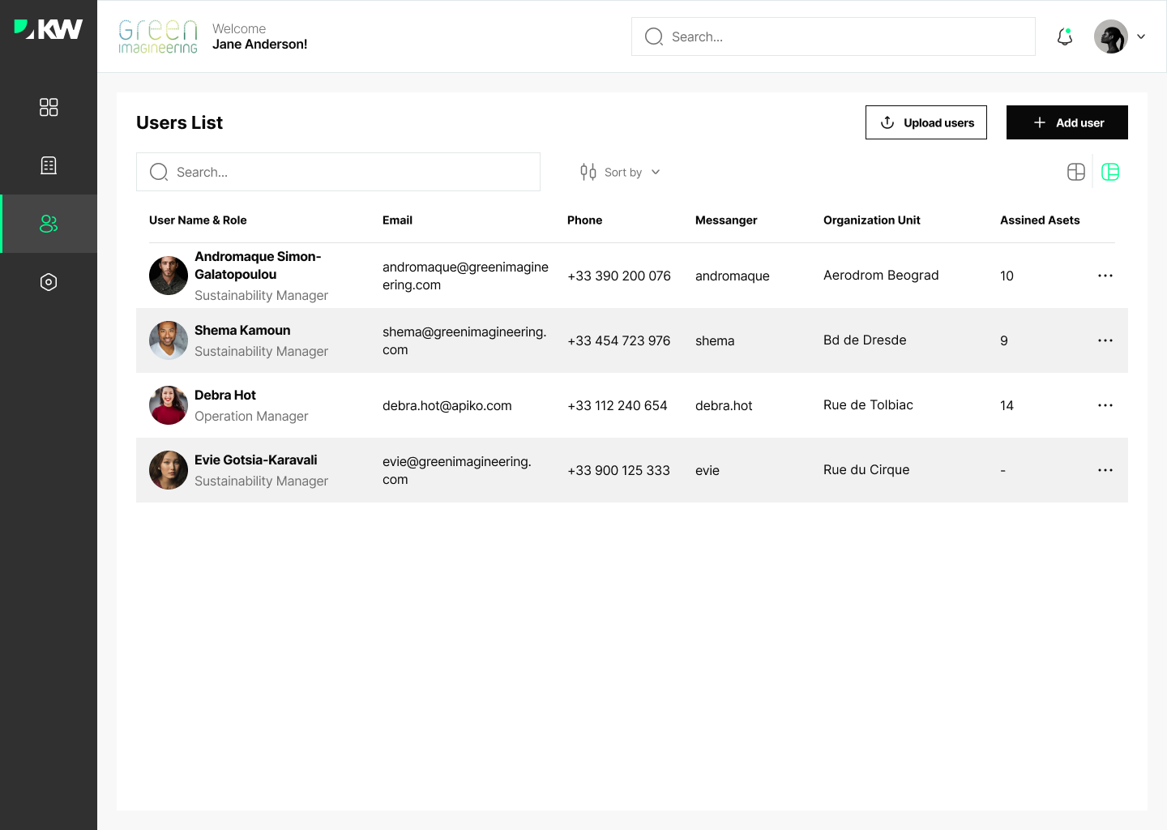This screenshot has height=830, width=1167.
Task: Click Shema Kamoun's avatar photo
Action: click(x=169, y=340)
